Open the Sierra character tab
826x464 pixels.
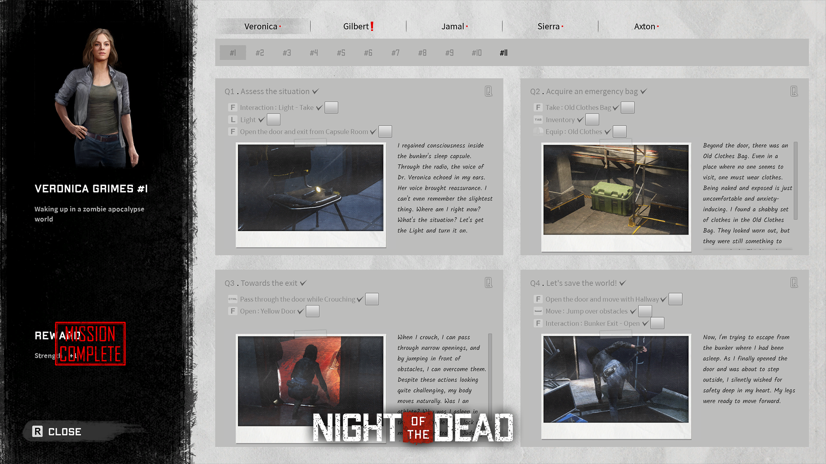pyautogui.click(x=550, y=26)
